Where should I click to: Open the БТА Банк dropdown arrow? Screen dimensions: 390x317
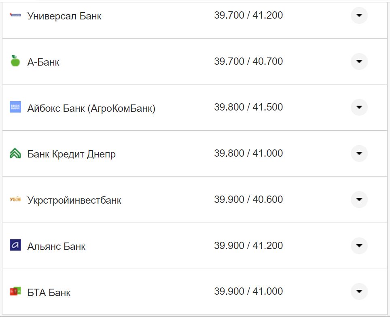pos(359,291)
